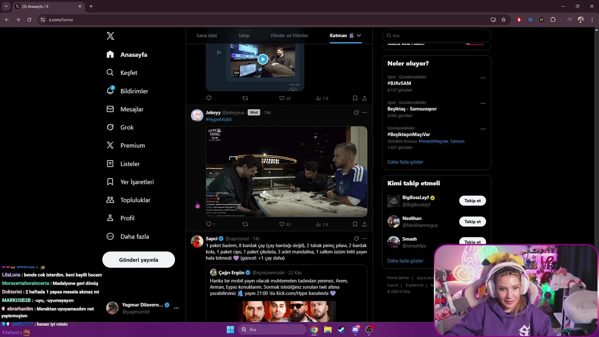599x337 pixels.
Task: Click Daha fazla göster under suggestions
Action: (405, 261)
